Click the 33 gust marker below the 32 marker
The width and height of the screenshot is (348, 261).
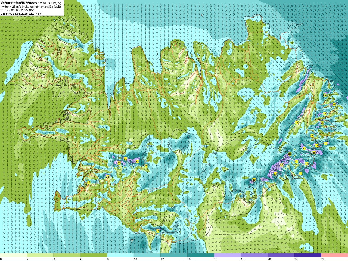(275, 174)
